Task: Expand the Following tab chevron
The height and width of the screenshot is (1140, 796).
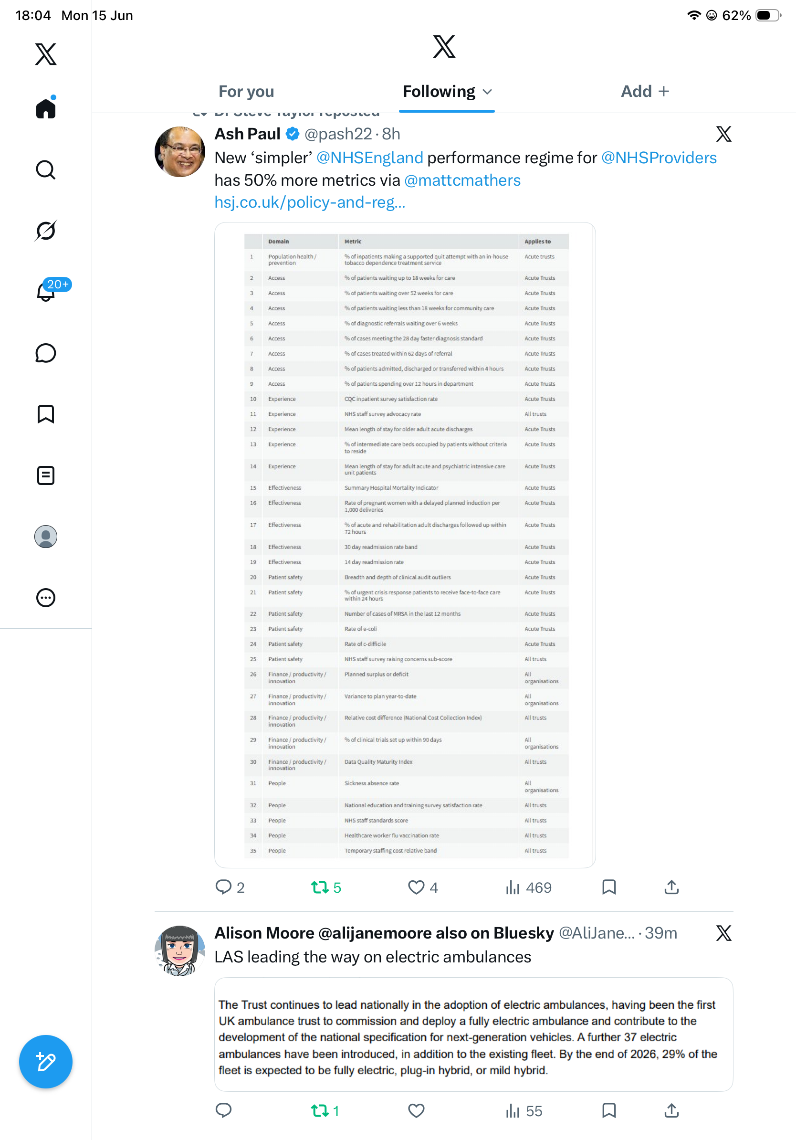Action: [x=487, y=92]
